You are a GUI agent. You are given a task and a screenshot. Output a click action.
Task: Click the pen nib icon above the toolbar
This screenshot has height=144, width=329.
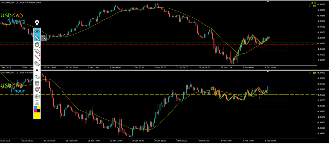click(x=37, y=23)
